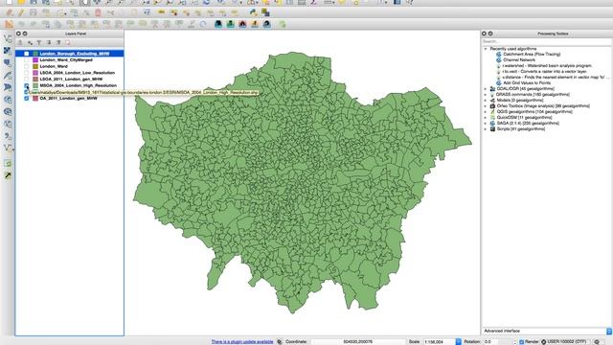Click London_Ward olive color swatch

point(35,66)
